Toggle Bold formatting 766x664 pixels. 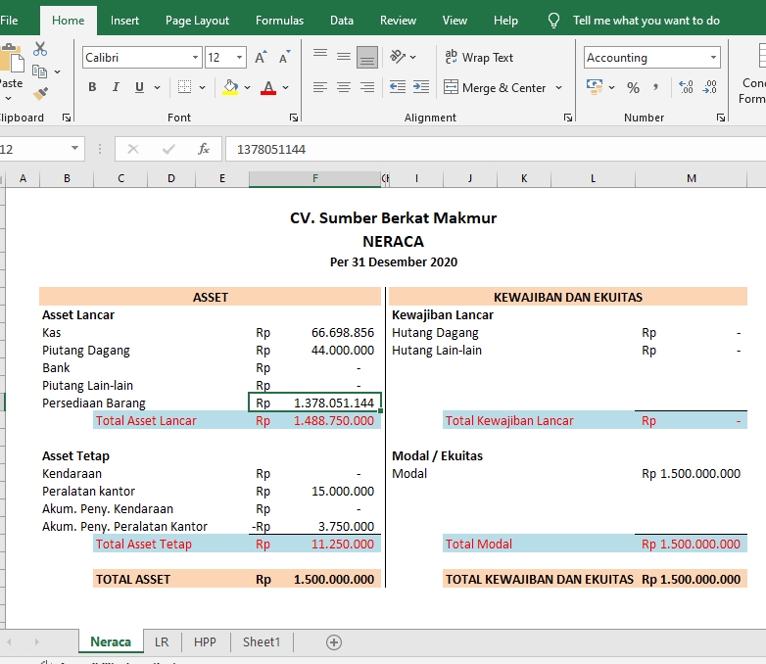pyautogui.click(x=92, y=87)
